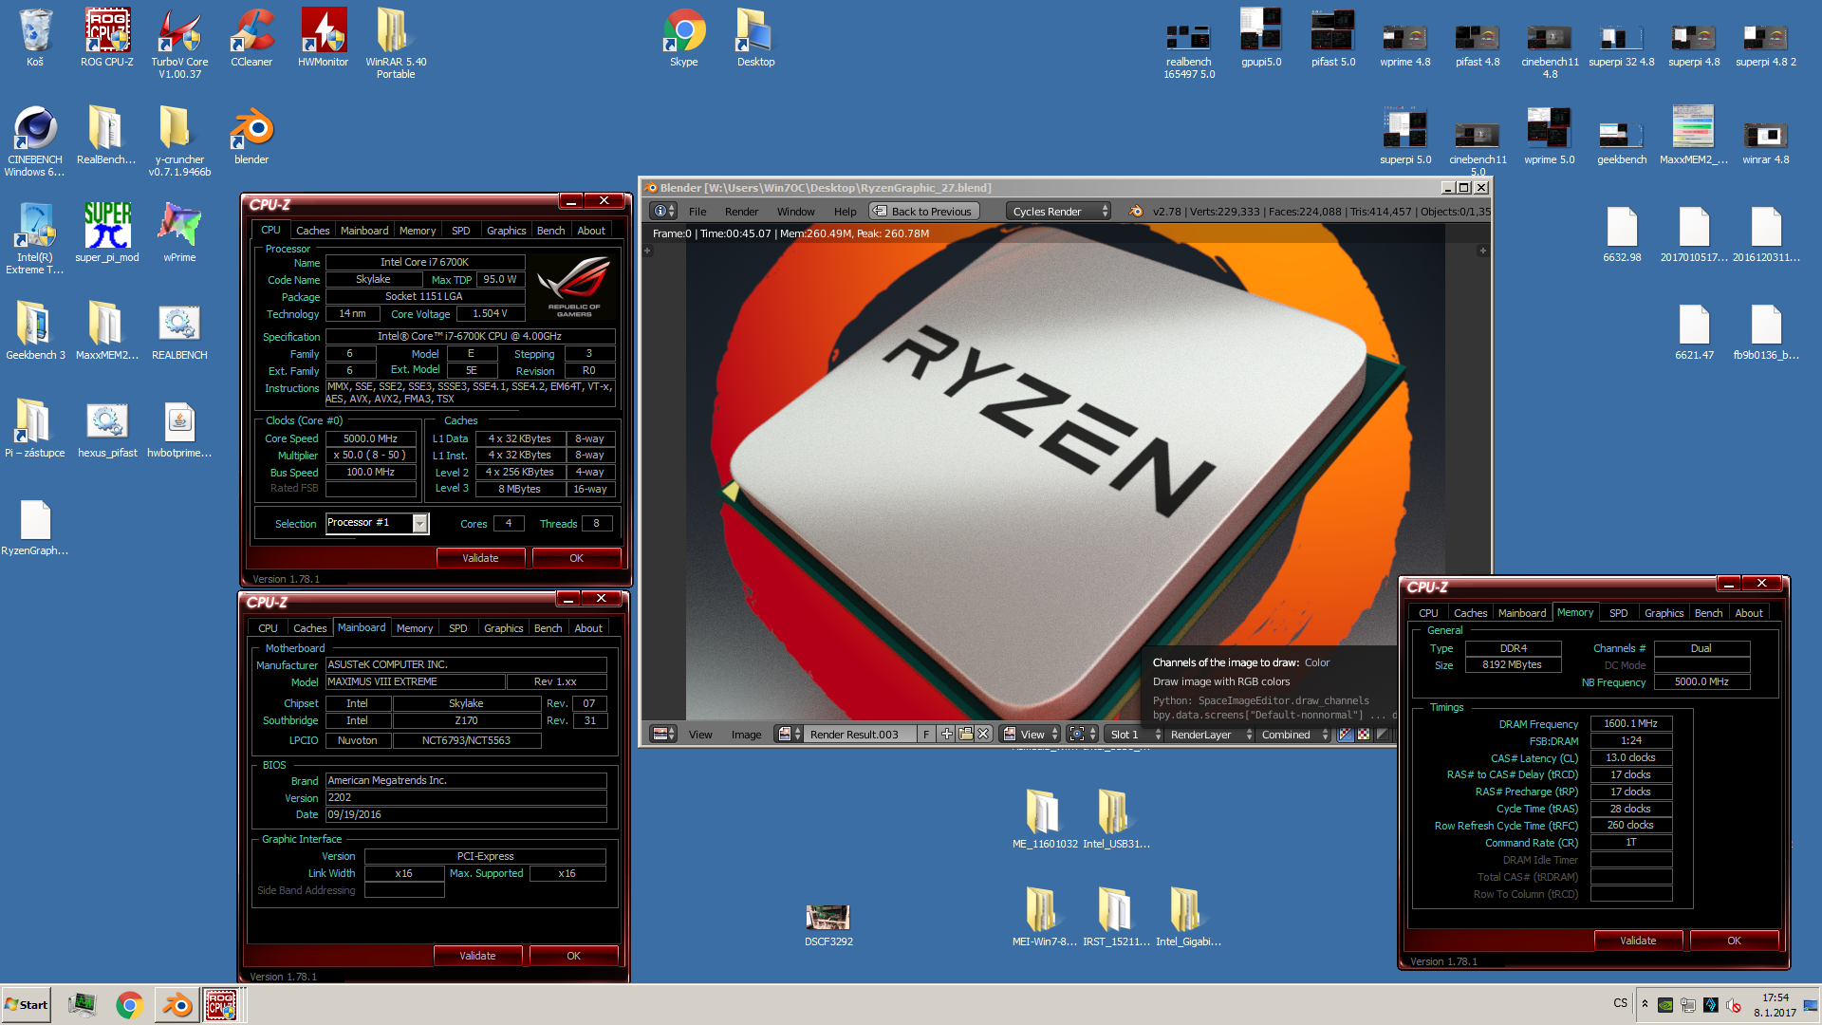Open the Render menu in Blender
Image resolution: width=1822 pixels, height=1025 pixels.
pos(741,212)
